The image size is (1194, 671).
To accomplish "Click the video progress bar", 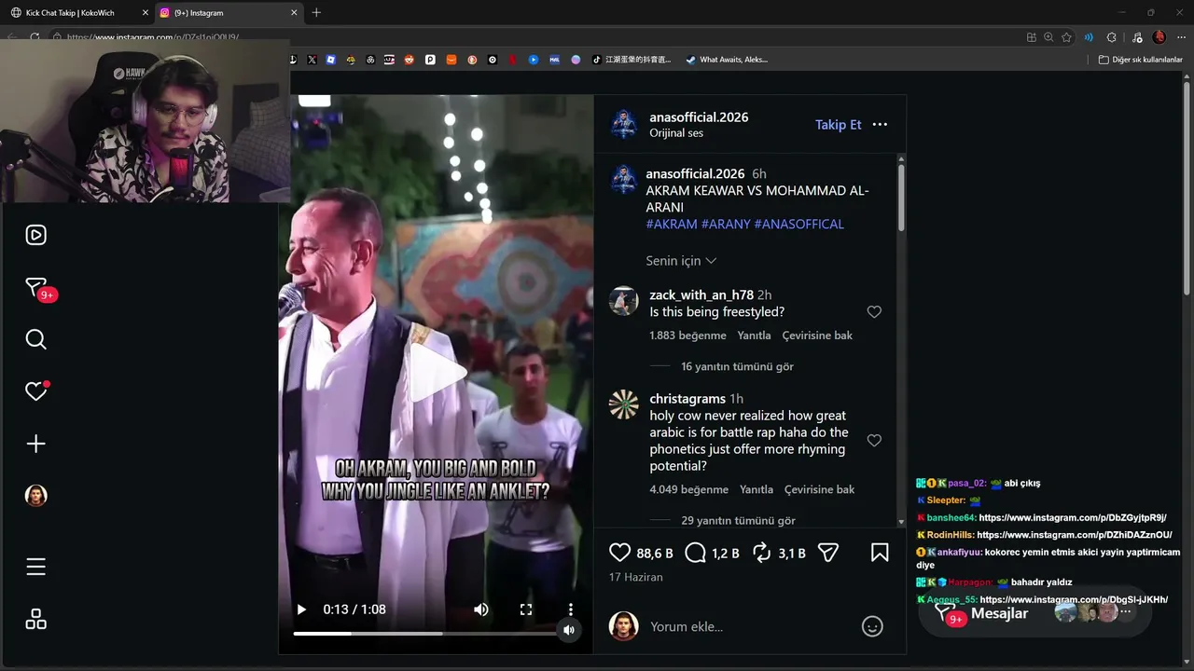I will pyautogui.click(x=424, y=634).
